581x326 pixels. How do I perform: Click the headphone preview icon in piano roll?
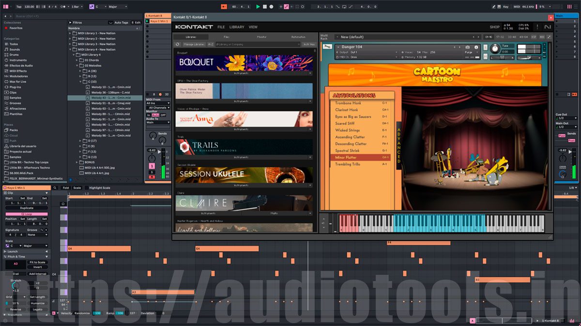click(x=63, y=203)
